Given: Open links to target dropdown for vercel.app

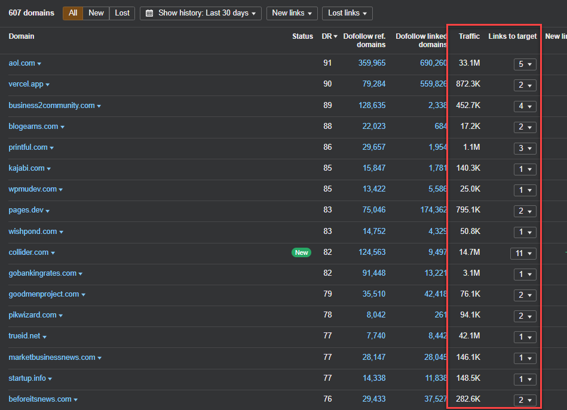Looking at the screenshot, I should click(525, 85).
